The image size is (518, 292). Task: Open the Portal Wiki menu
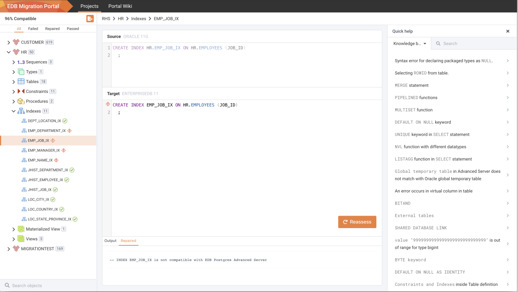click(x=120, y=6)
